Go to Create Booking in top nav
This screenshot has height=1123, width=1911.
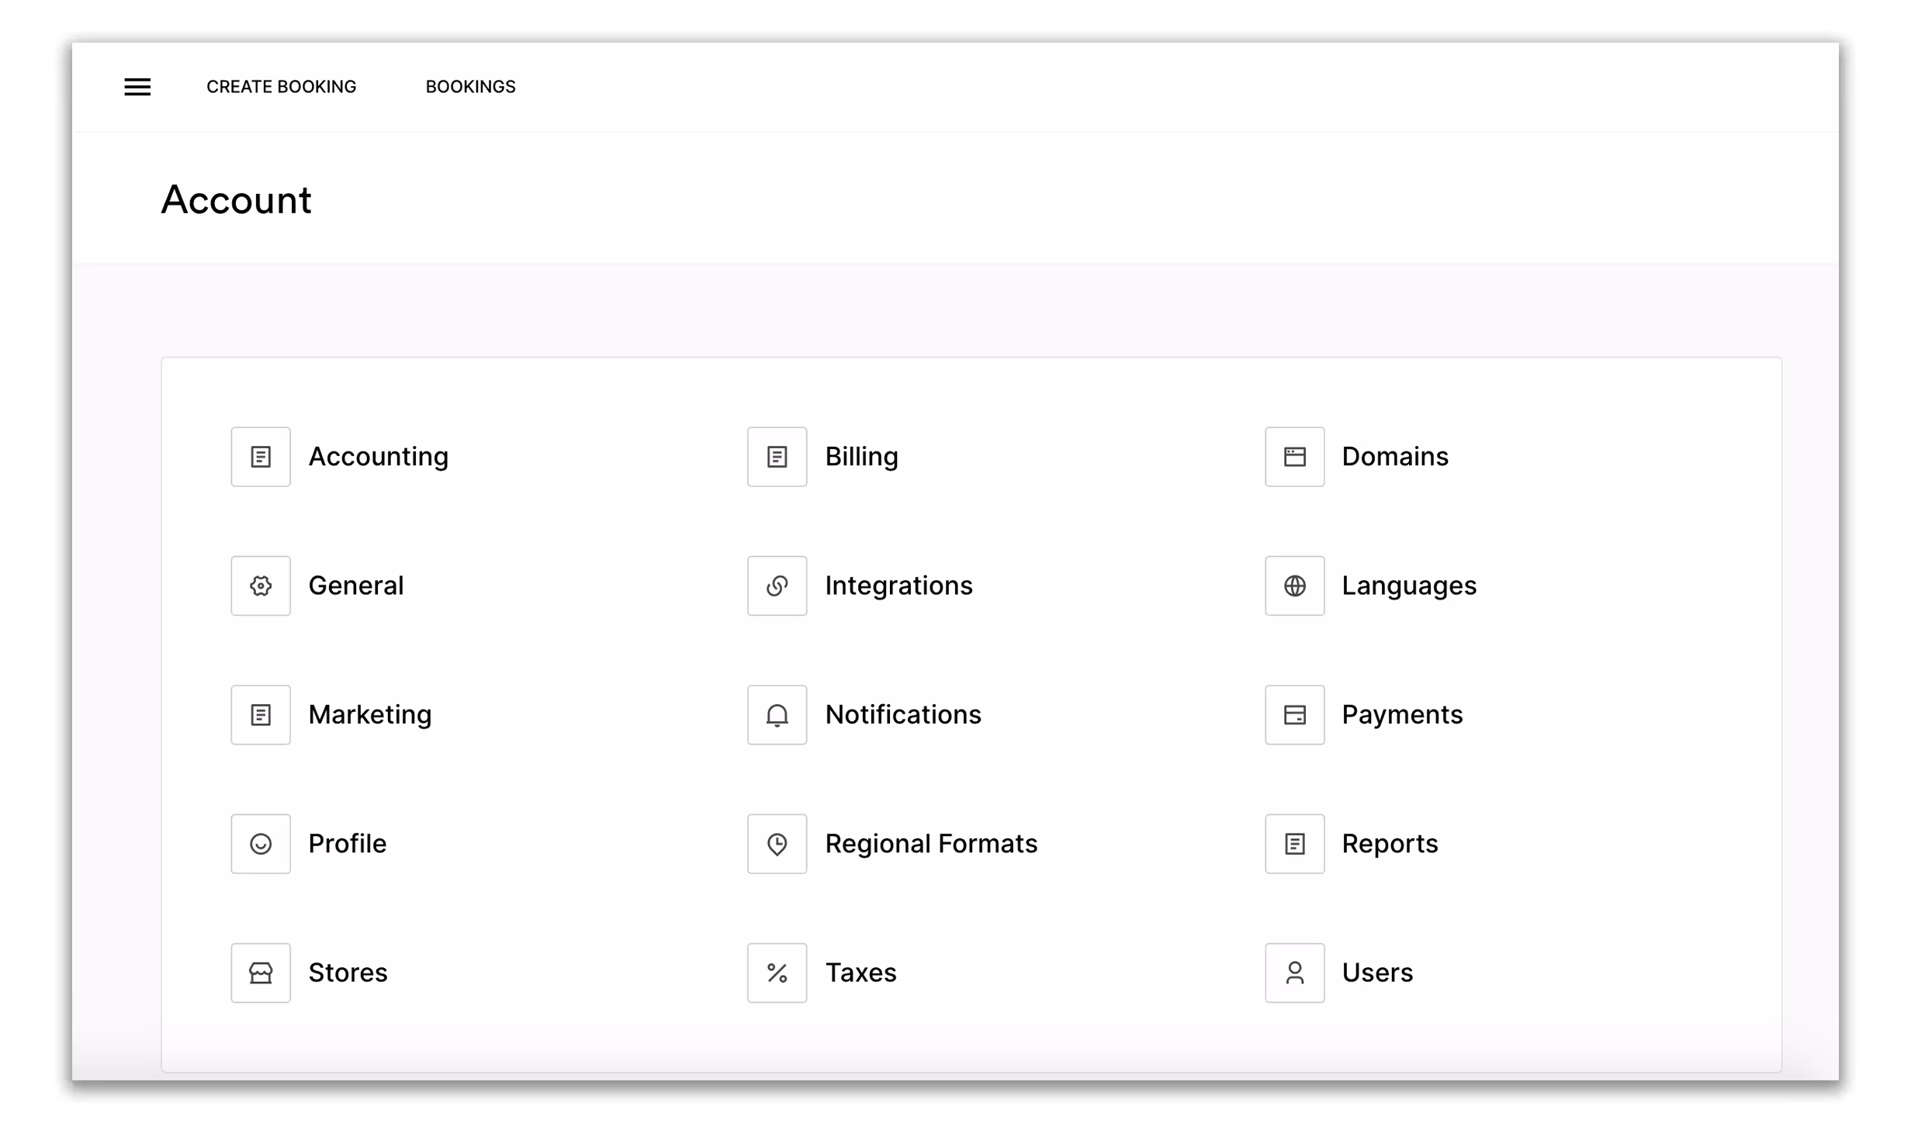[281, 87]
